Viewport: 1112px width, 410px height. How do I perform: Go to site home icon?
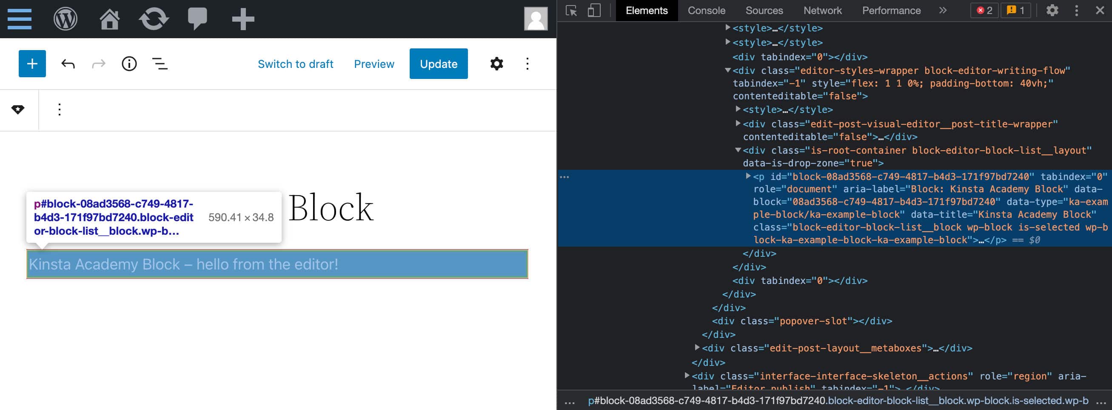click(110, 19)
